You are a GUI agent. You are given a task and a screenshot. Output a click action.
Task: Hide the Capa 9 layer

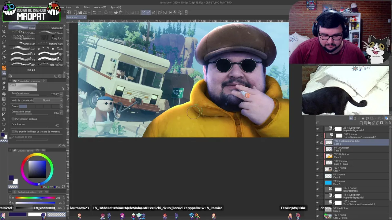point(318,142)
